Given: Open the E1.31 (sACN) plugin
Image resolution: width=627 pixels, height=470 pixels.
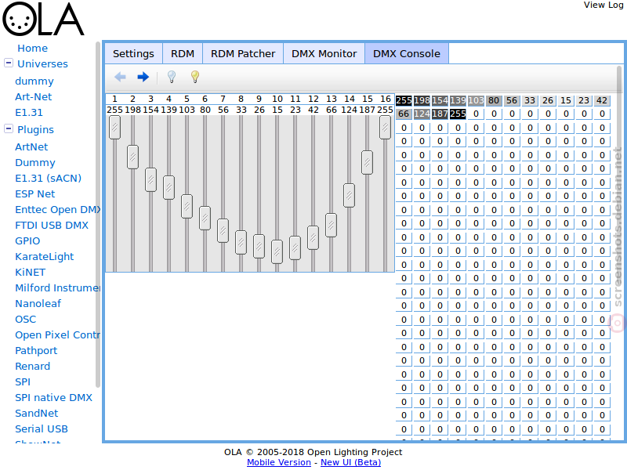Looking at the screenshot, I should pyautogui.click(x=49, y=179).
